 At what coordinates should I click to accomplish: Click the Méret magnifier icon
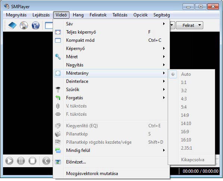coord(58,57)
